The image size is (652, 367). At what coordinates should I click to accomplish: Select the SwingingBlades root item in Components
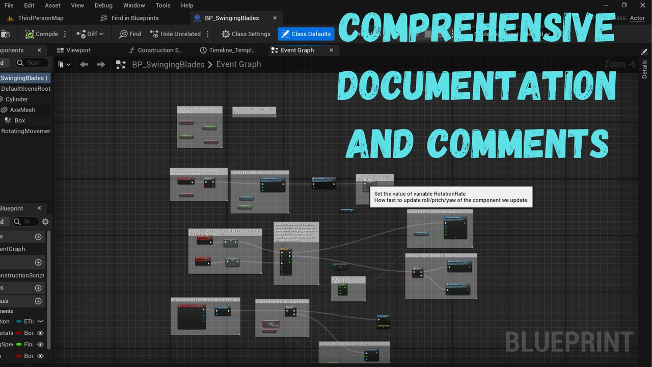pyautogui.click(x=24, y=78)
